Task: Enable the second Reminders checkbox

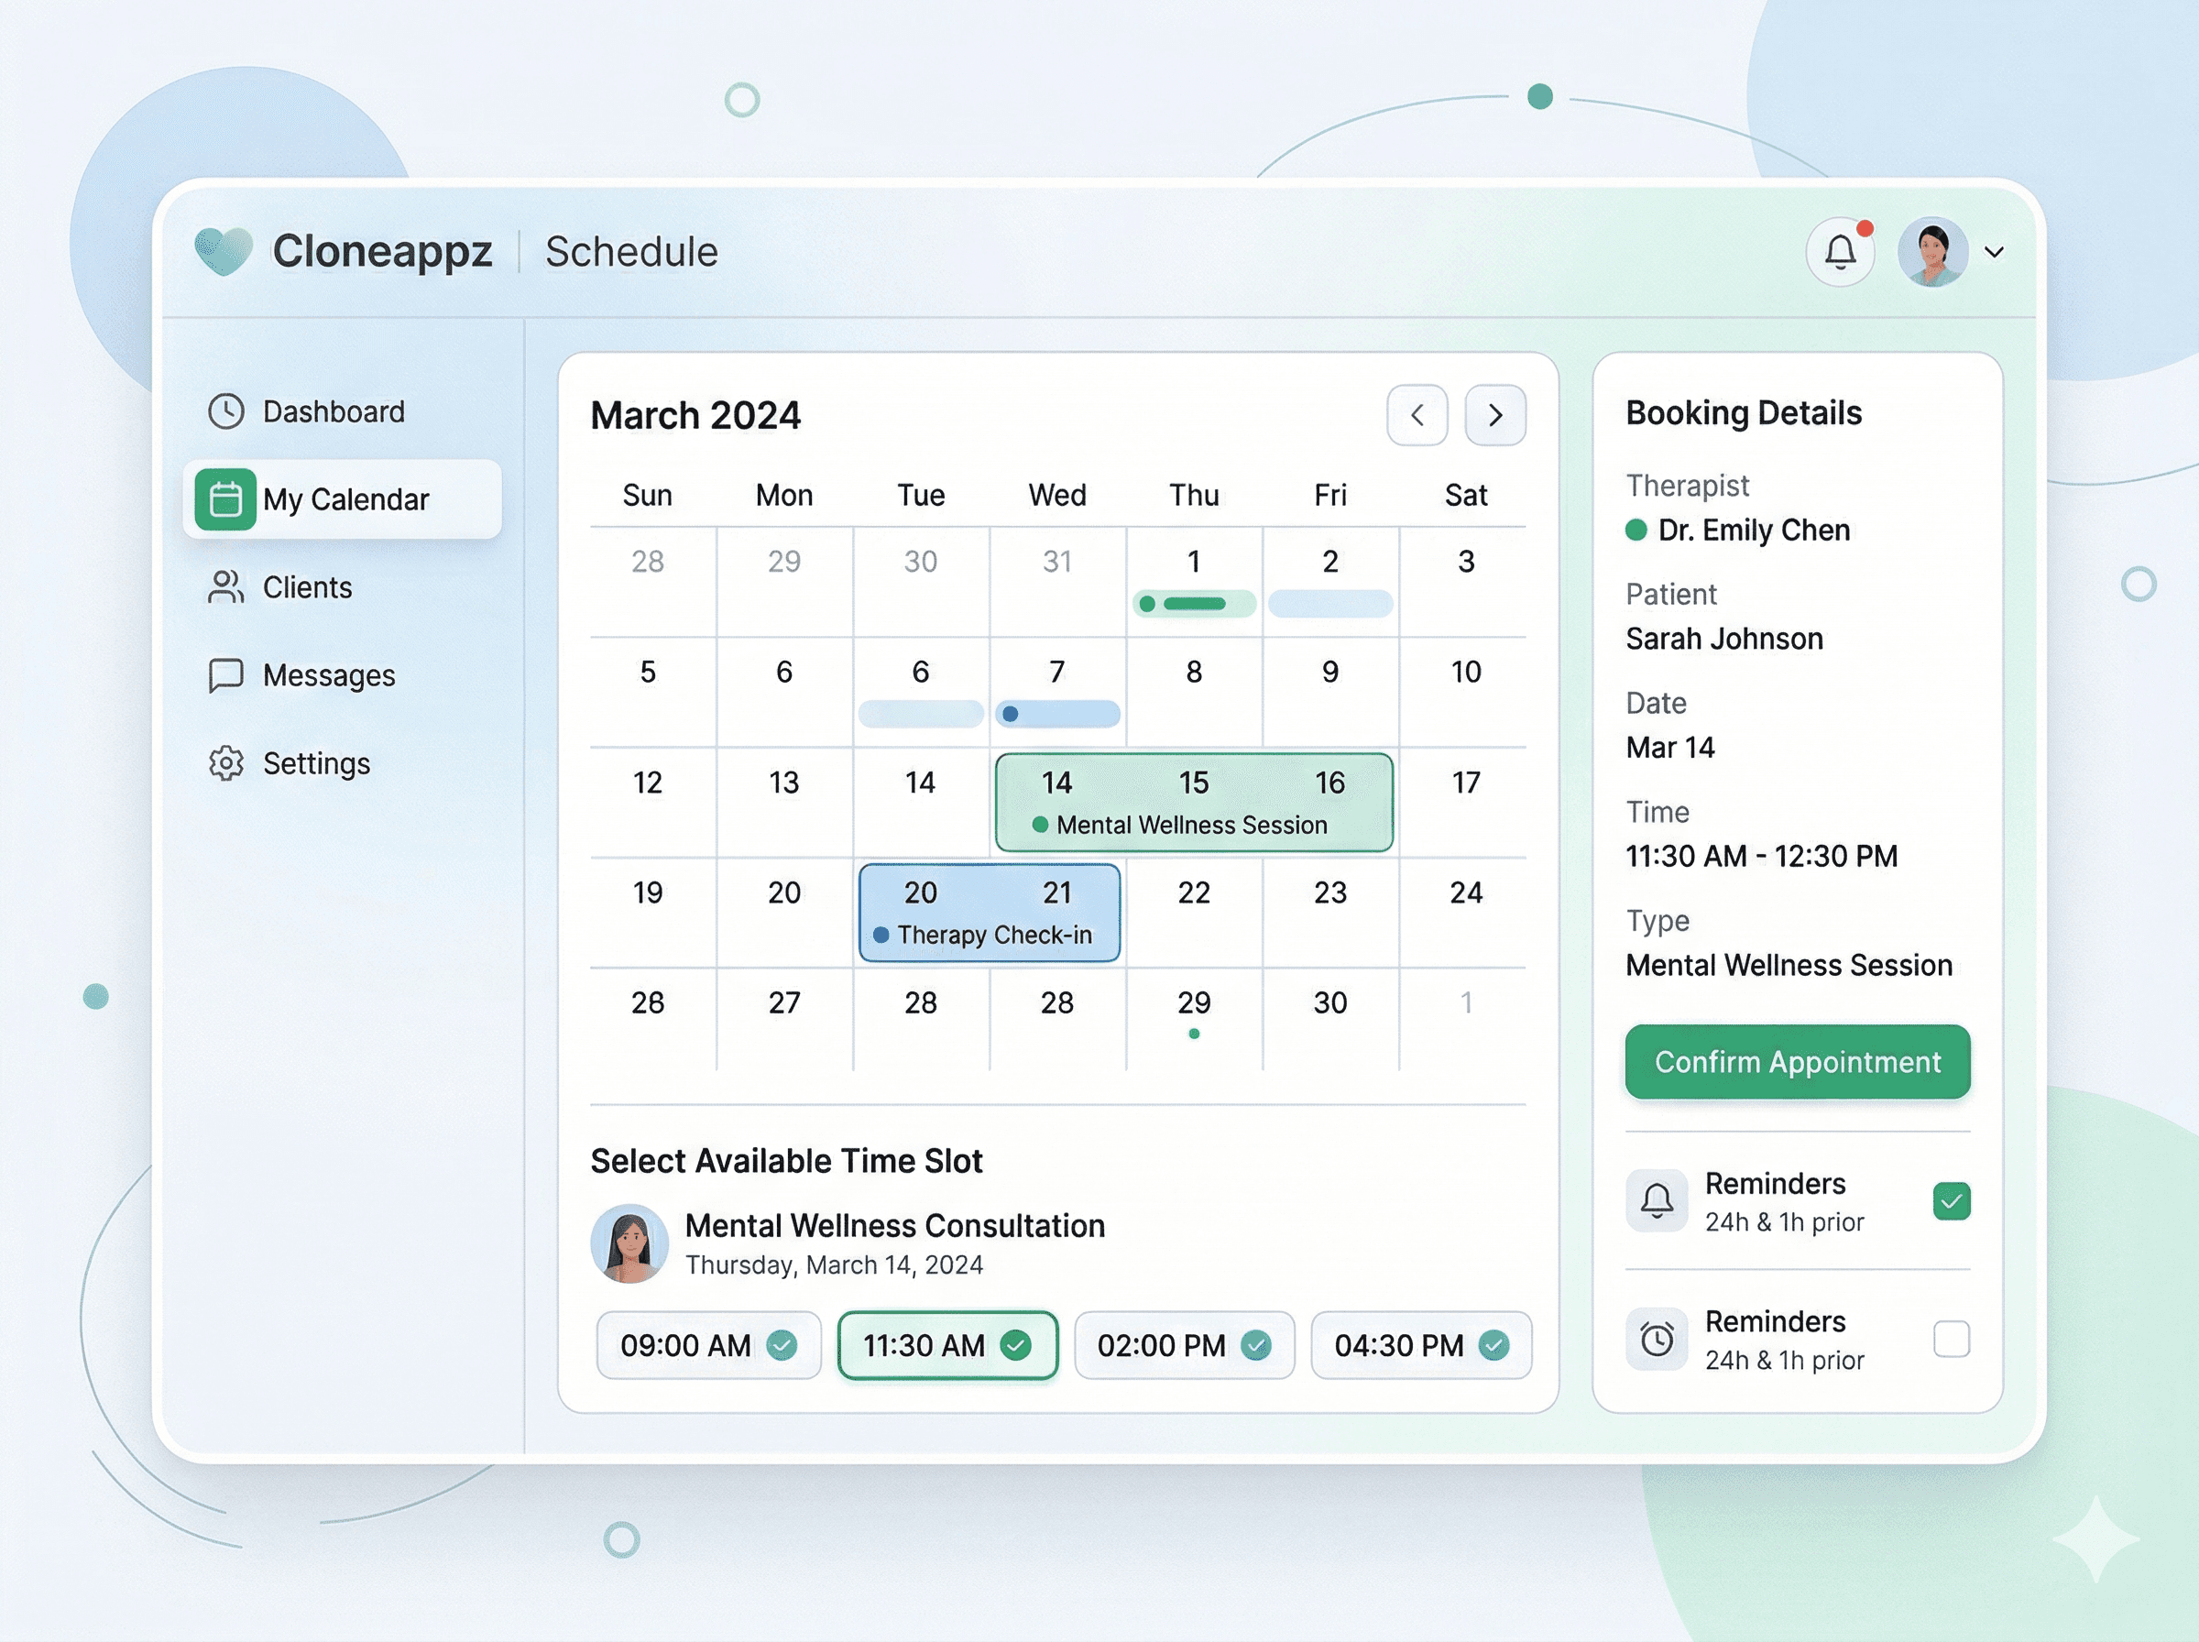Action: (x=1951, y=1339)
